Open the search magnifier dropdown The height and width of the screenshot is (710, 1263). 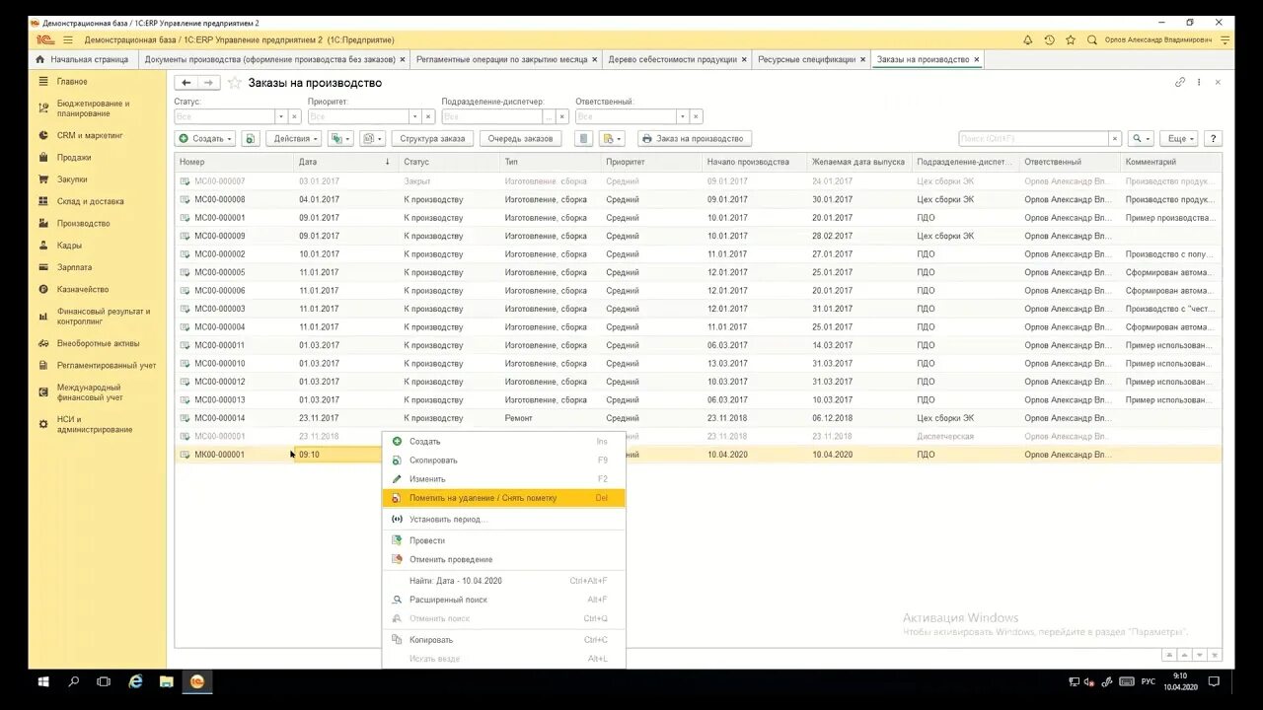tap(1142, 139)
